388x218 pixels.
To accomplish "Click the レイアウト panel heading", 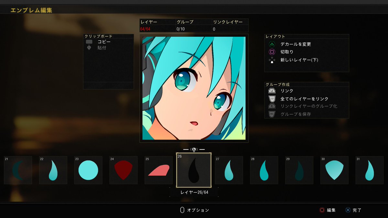I will (275, 36).
